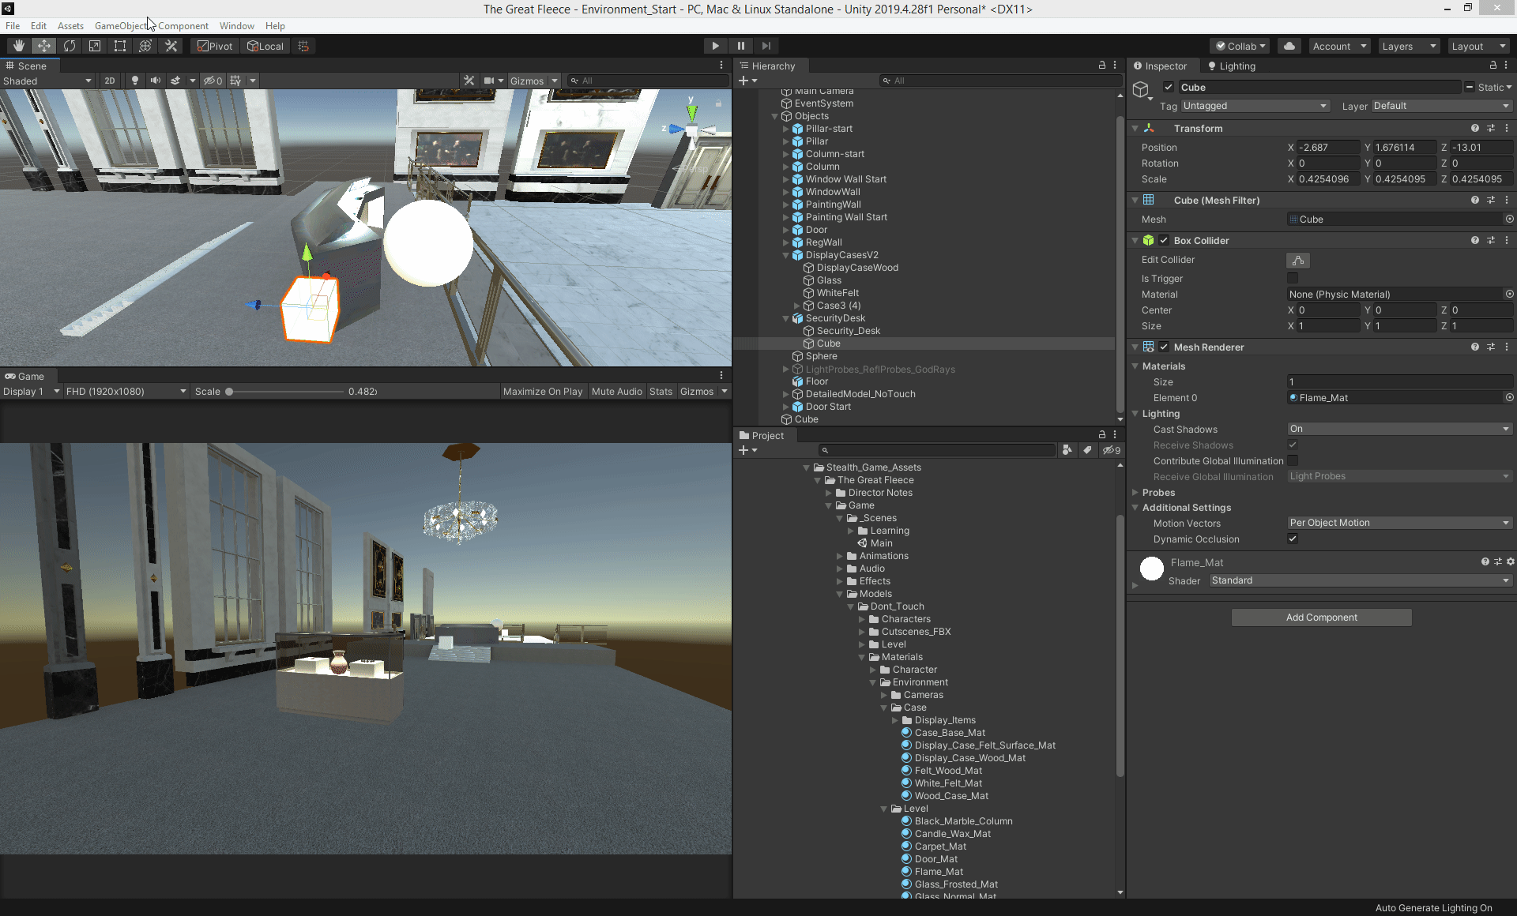The width and height of the screenshot is (1517, 916).
Task: Click Project search by type icon
Action: (x=1067, y=450)
